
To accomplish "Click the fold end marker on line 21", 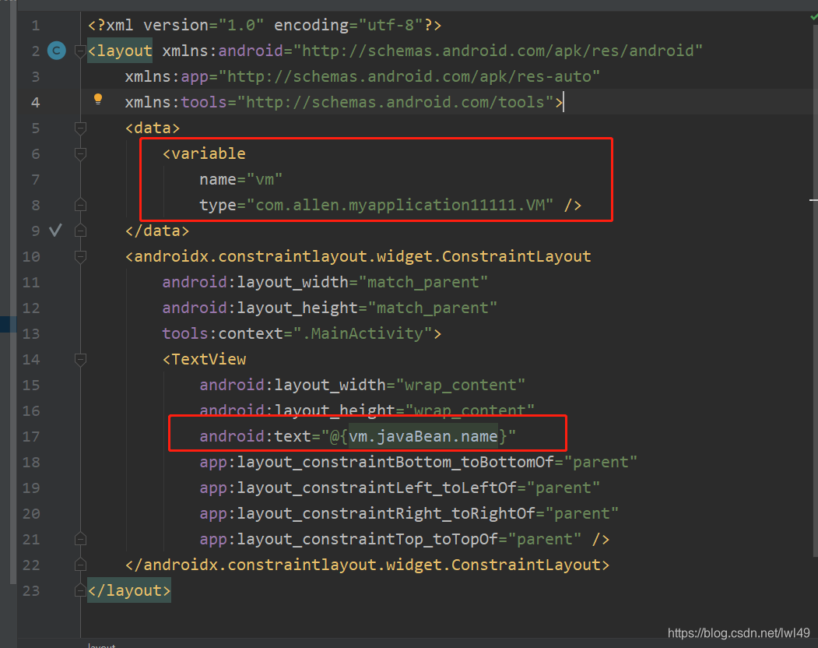I will coord(80,539).
